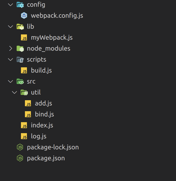
Task: Click the config folder gear icon
Action: (20, 5)
